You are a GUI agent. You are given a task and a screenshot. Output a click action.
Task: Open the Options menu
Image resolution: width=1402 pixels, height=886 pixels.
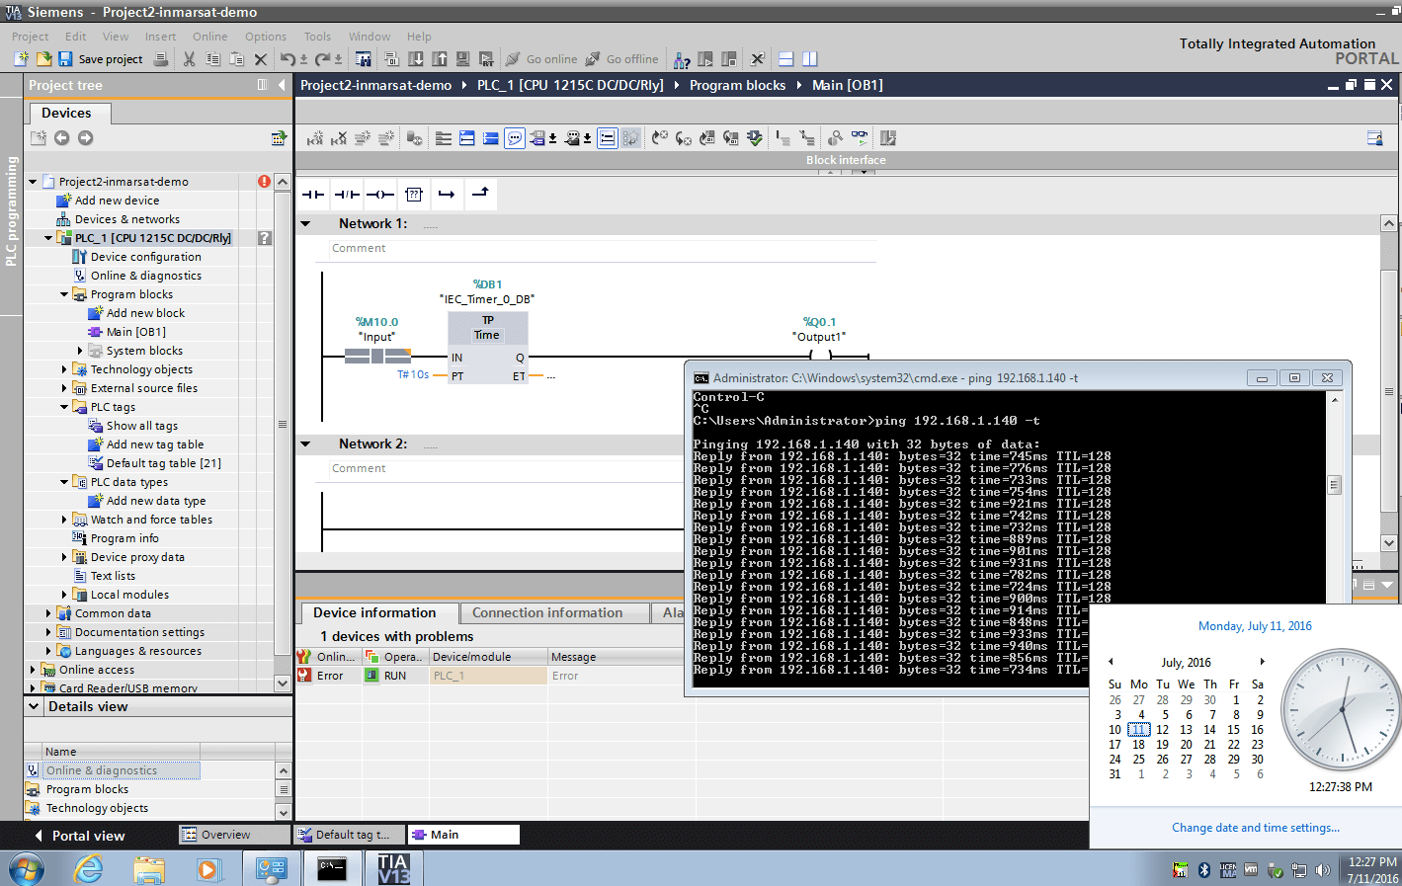(x=266, y=37)
